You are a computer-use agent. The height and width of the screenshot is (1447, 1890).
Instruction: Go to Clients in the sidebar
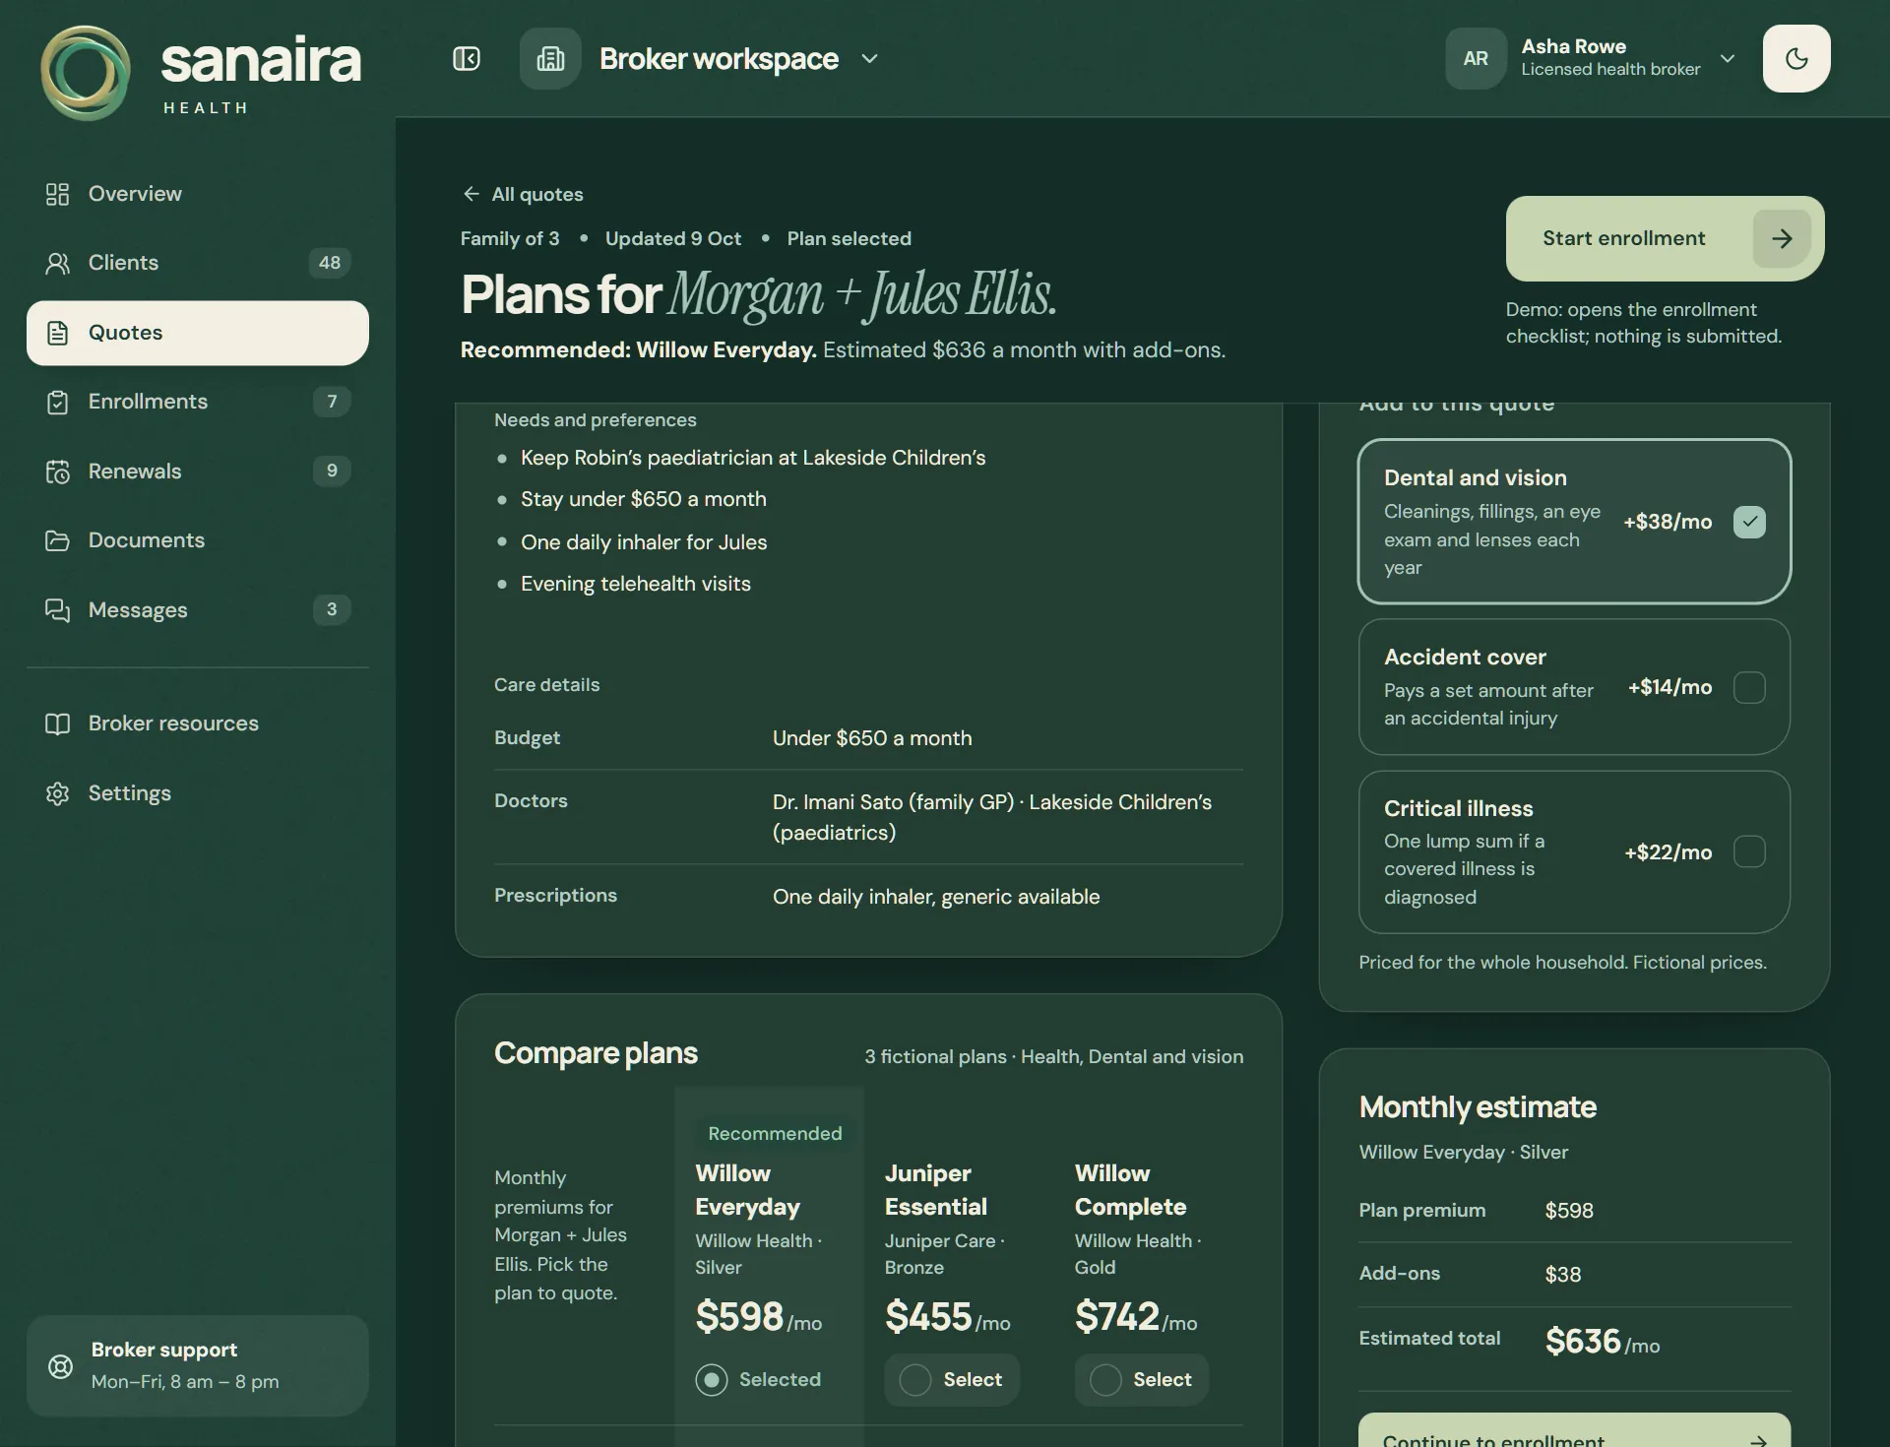pos(198,263)
